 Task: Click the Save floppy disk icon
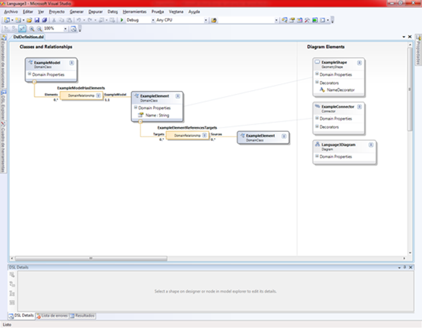[37, 20]
